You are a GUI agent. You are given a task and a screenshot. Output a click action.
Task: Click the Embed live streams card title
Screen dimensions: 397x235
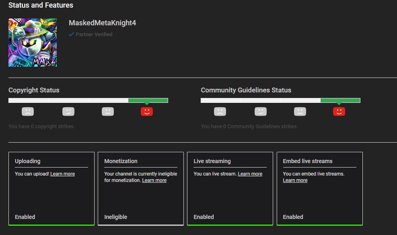[x=308, y=161]
